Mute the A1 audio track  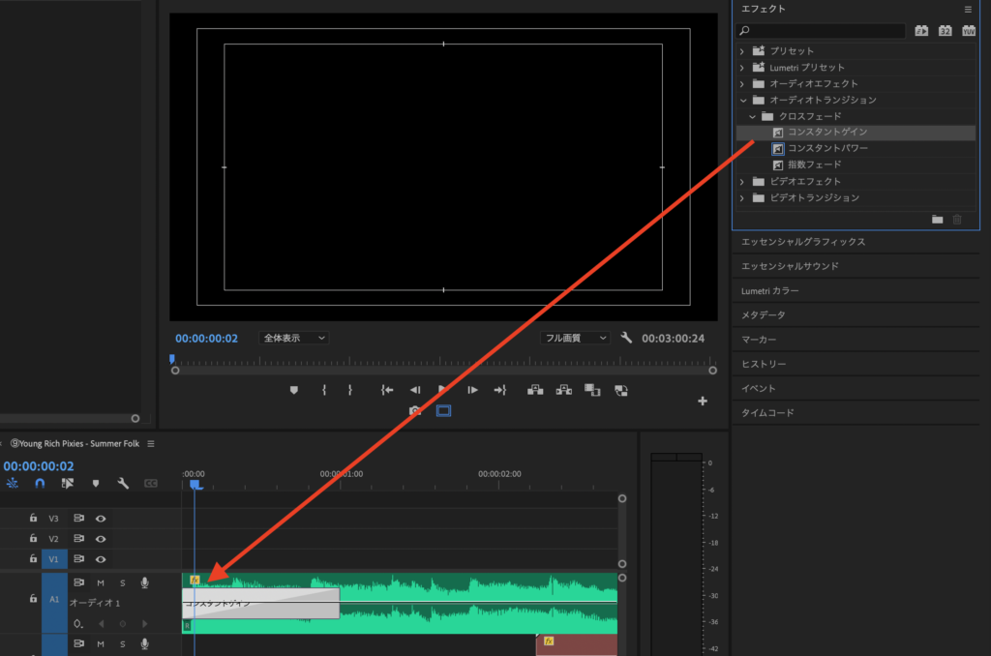101,582
